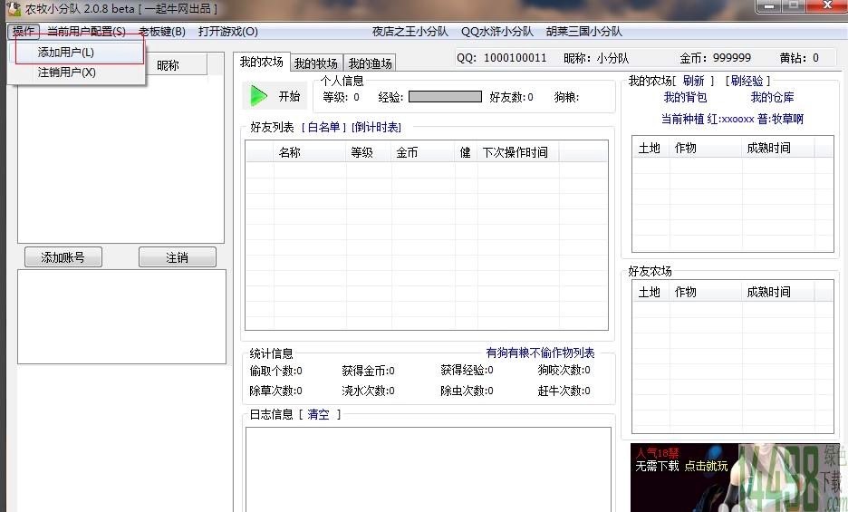The height and width of the screenshot is (512, 848).
Task: Open the 白名单 link
Action: [x=324, y=127]
